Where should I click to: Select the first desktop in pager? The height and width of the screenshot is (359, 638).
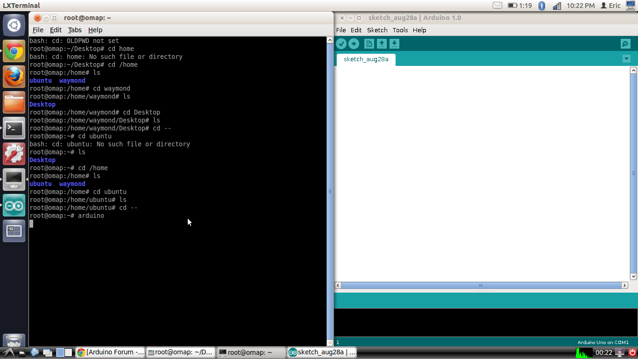[60, 352]
